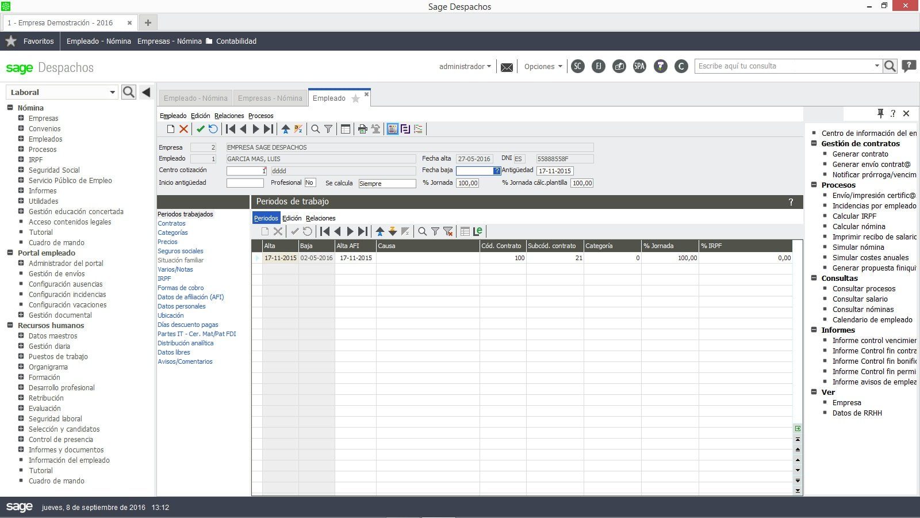This screenshot has height=518, width=920.
Task: Click the ascending sort icon in Empleado toolbar
Action: (285, 129)
